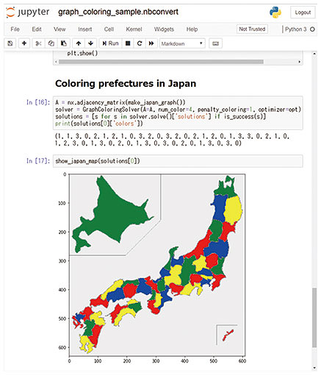Image resolution: width=321 pixels, height=375 pixels.
Task: Run the selected cell
Action: click(x=110, y=43)
